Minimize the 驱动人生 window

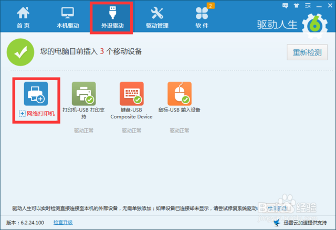click(x=319, y=6)
